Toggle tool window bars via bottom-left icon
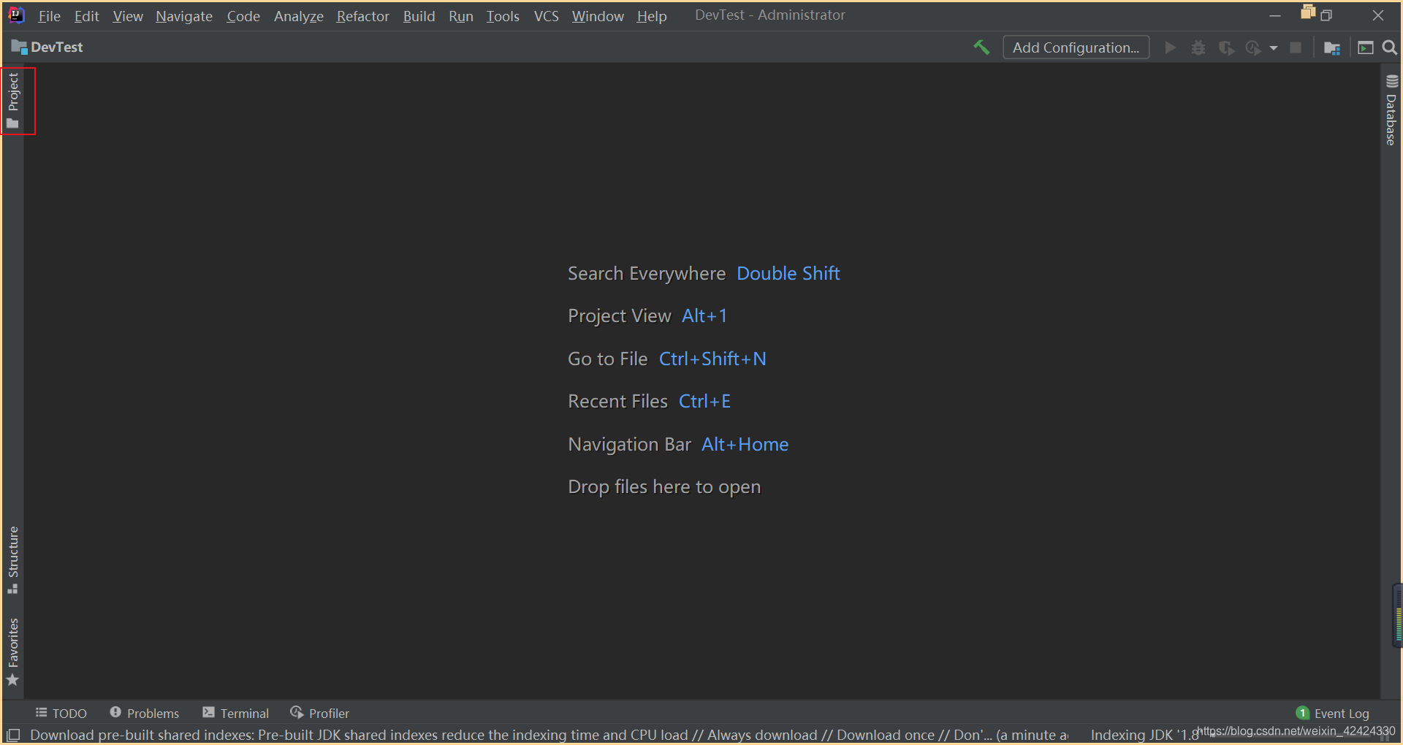Image resolution: width=1403 pixels, height=745 pixels. [x=13, y=735]
